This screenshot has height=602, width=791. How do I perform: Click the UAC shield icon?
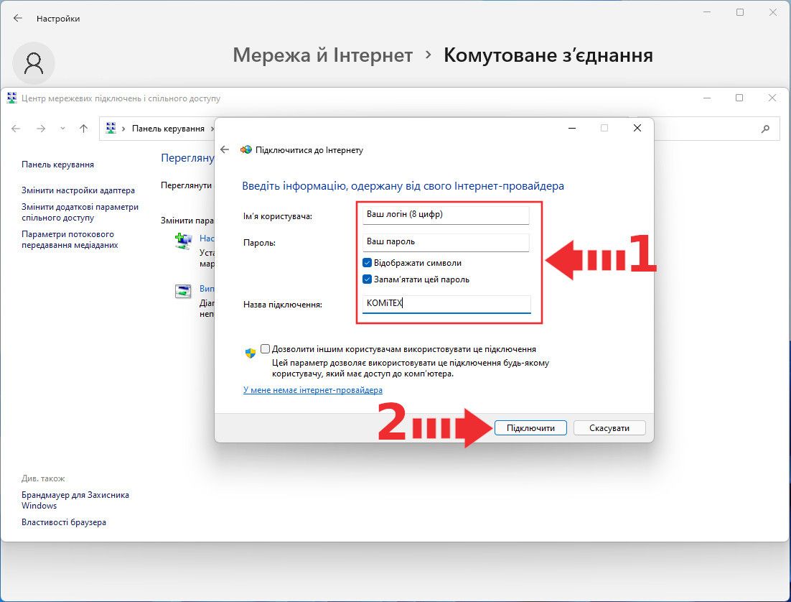(251, 353)
